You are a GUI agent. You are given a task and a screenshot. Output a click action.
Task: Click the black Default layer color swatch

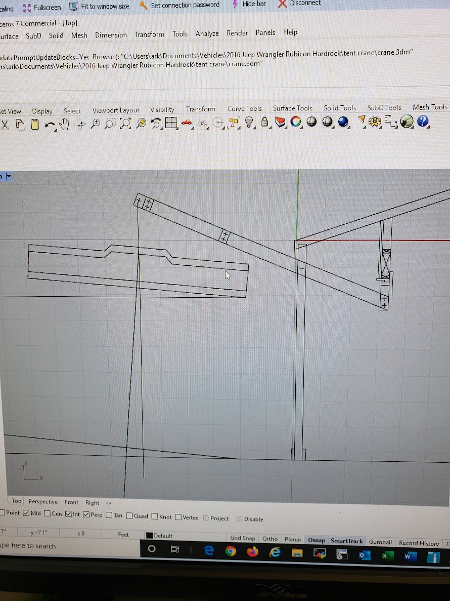click(149, 536)
